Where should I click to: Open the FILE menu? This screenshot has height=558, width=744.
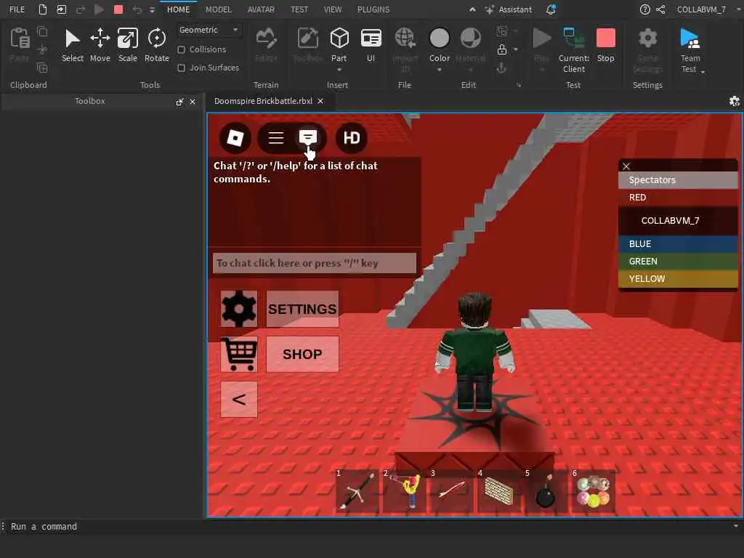pyautogui.click(x=17, y=9)
